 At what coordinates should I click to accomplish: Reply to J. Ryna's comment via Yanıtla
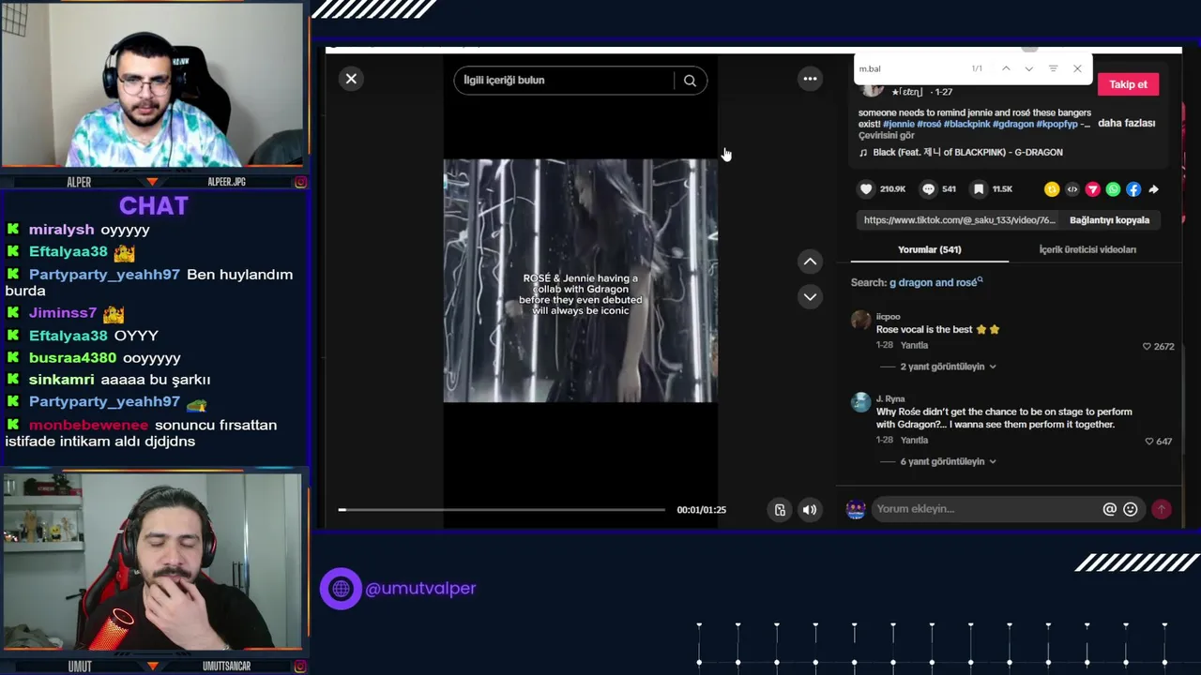914,440
